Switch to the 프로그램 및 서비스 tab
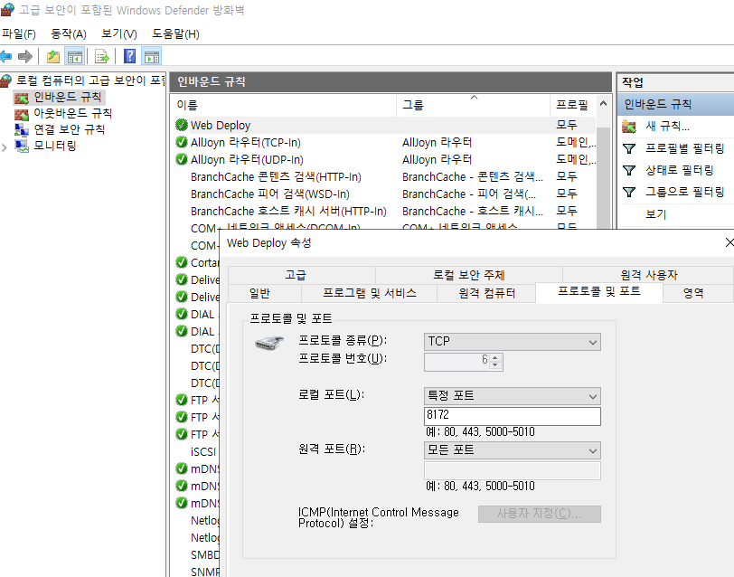This screenshot has width=734, height=577. (370, 293)
